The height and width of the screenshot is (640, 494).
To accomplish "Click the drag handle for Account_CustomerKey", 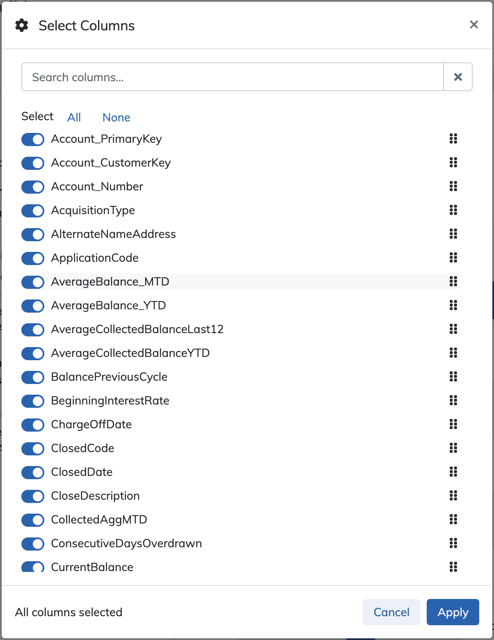I will point(453,163).
